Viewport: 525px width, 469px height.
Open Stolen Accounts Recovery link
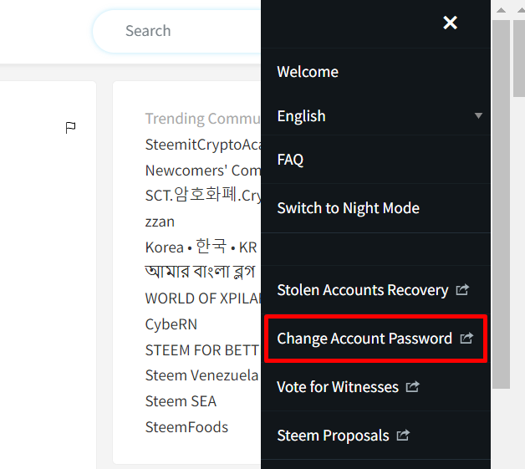point(362,290)
